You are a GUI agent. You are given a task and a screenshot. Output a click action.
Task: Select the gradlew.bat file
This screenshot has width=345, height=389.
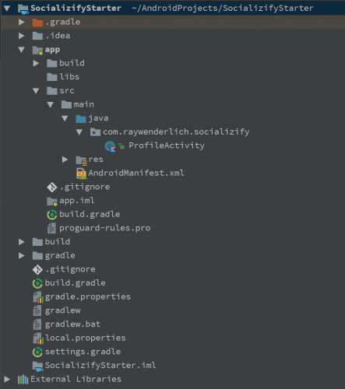pyautogui.click(x=72, y=324)
